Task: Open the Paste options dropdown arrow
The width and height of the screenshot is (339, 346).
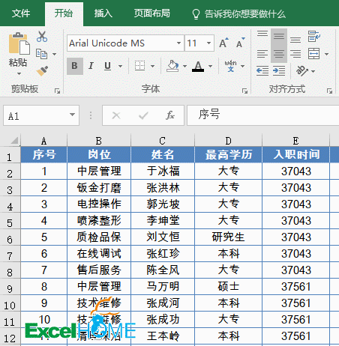Action: point(19,74)
